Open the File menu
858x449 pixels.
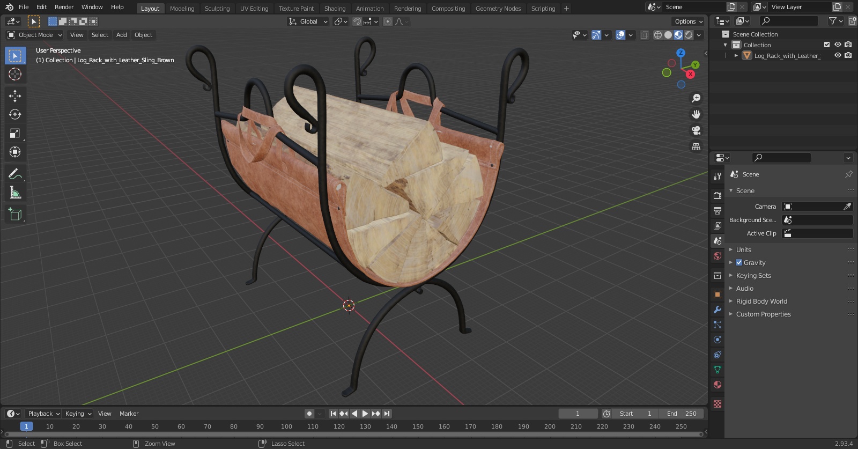(x=24, y=7)
